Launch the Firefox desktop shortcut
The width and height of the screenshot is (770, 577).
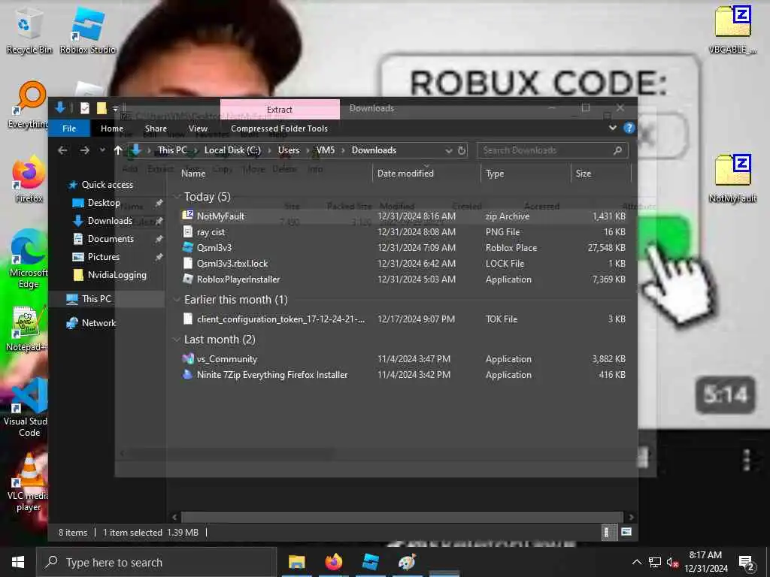pyautogui.click(x=29, y=179)
